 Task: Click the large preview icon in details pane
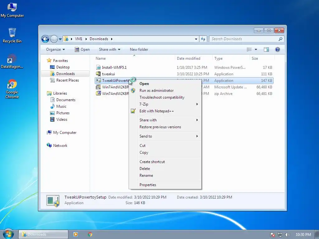point(53,201)
